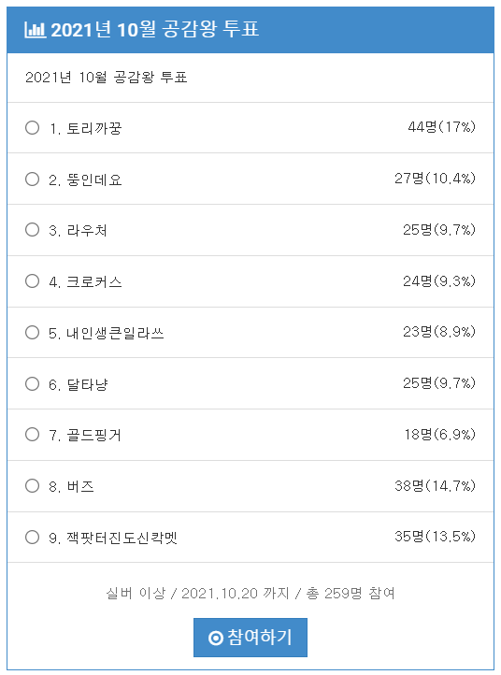Select radio button for 2. 뚱인데요
Image resolution: width=501 pixels, height=675 pixels.
pos(33,179)
